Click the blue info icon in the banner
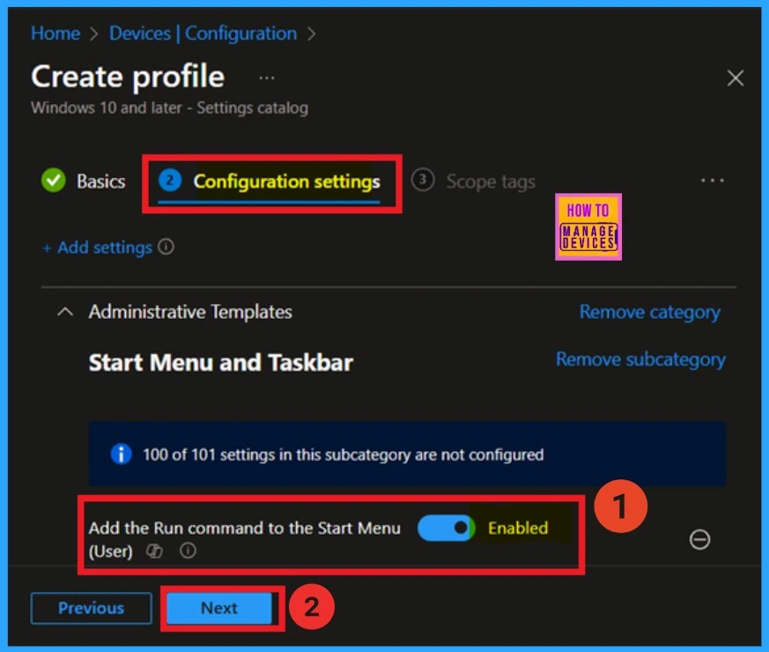The width and height of the screenshot is (769, 652). tap(122, 454)
